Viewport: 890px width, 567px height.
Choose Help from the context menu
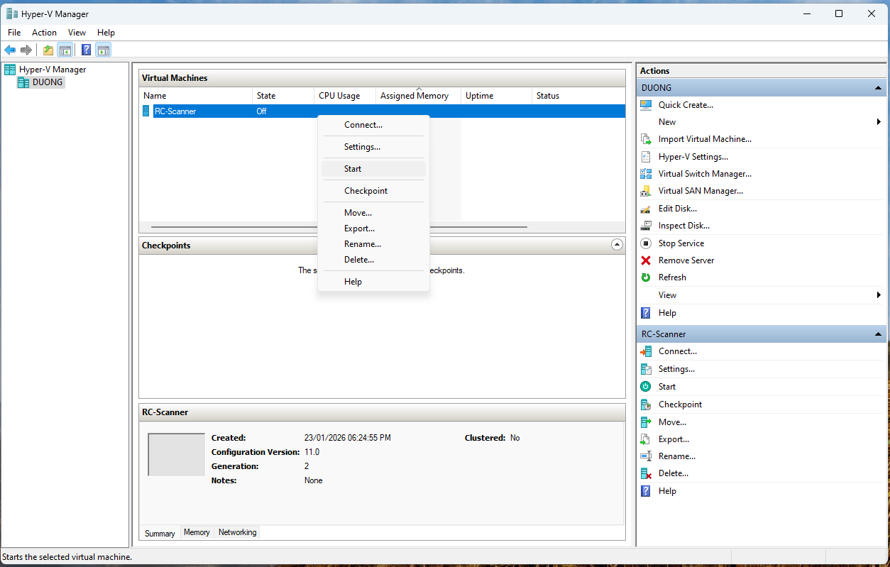[x=373, y=282]
